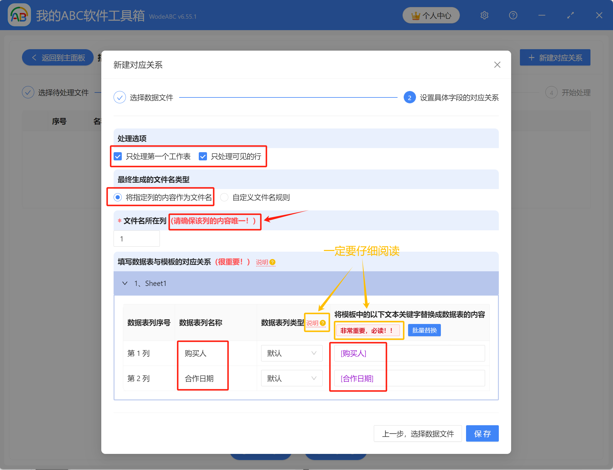Collapse the Sheet1 section
This screenshot has width=613, height=470.
coord(125,283)
